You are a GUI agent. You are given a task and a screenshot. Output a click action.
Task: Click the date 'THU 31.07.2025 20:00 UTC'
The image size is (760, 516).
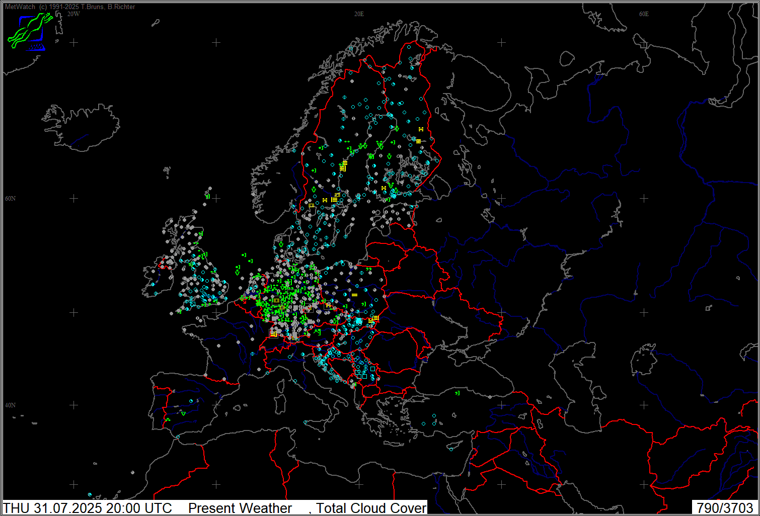pyautogui.click(x=88, y=508)
